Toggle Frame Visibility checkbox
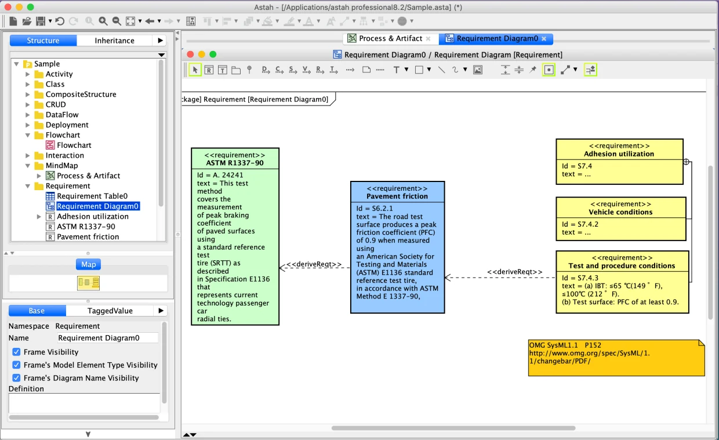The image size is (719, 440). point(16,352)
